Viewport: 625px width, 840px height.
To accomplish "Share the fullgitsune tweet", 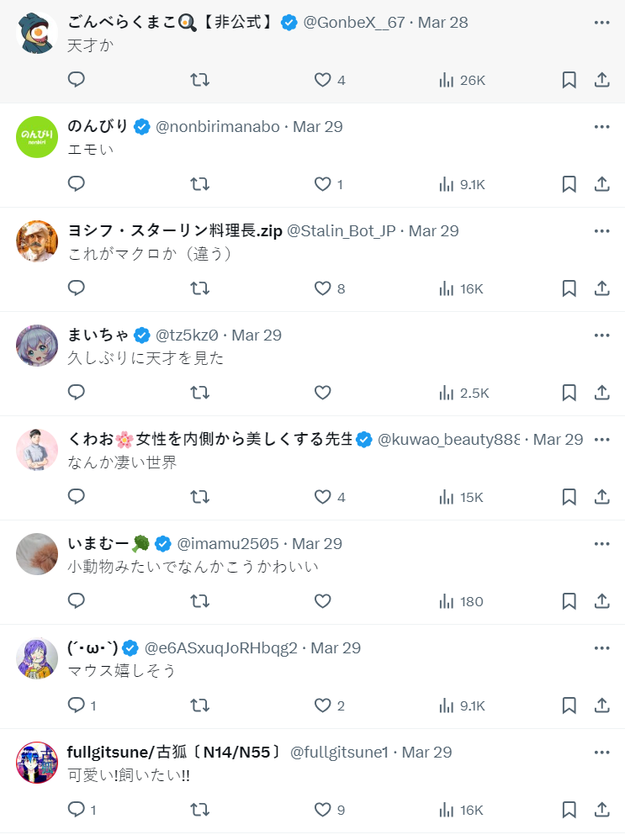I will pos(602,810).
